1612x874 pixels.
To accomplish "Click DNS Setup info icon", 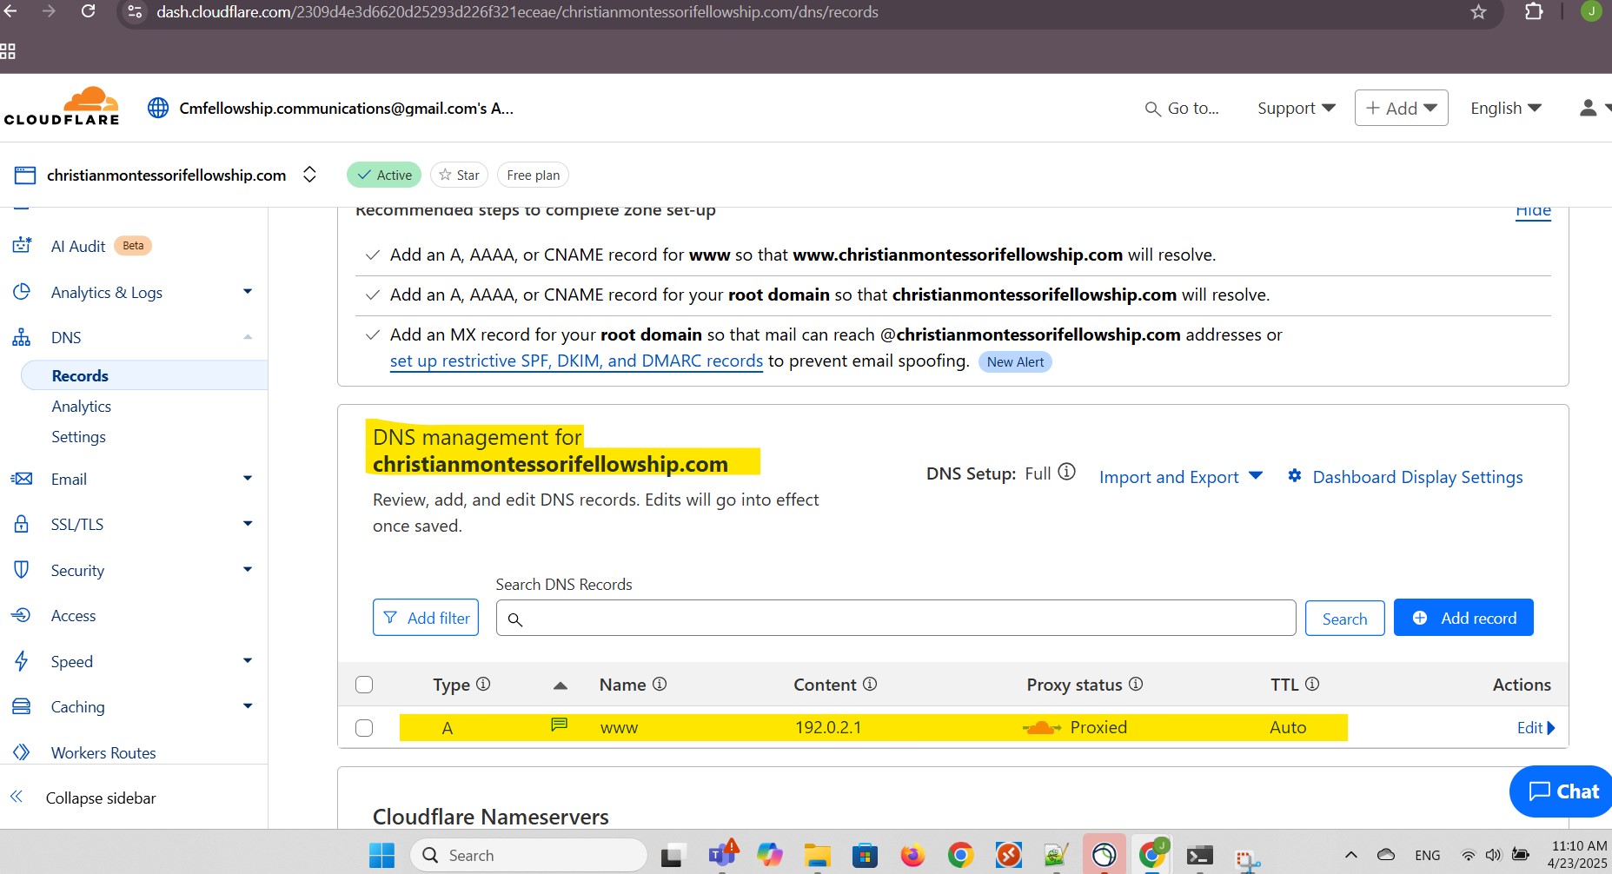I will point(1066,472).
